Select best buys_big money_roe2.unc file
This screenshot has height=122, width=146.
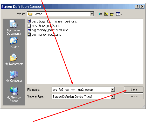(x=52, y=21)
